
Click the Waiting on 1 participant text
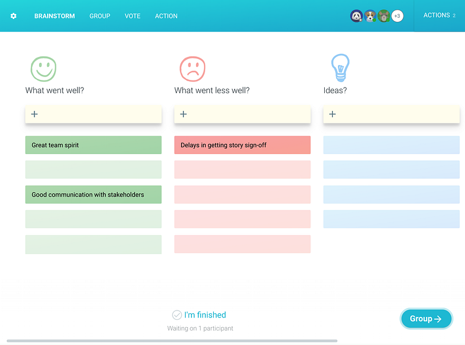click(x=200, y=328)
